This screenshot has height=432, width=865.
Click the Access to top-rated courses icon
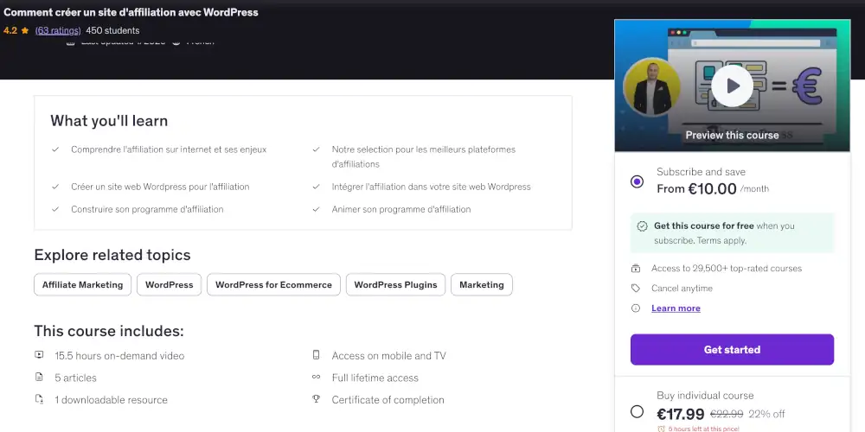[636, 269]
